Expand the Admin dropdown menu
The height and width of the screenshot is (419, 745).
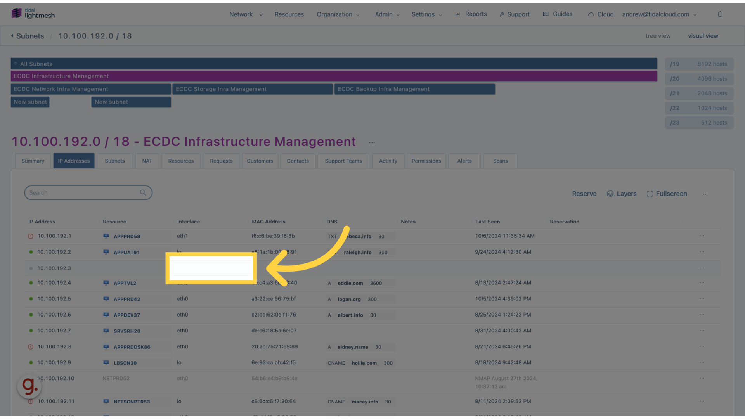pos(386,14)
